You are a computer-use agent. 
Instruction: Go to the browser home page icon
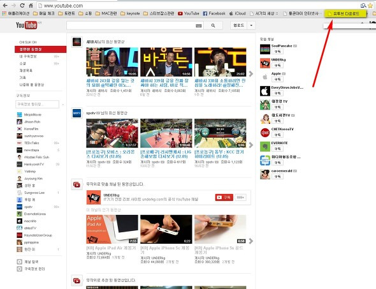[31, 5]
